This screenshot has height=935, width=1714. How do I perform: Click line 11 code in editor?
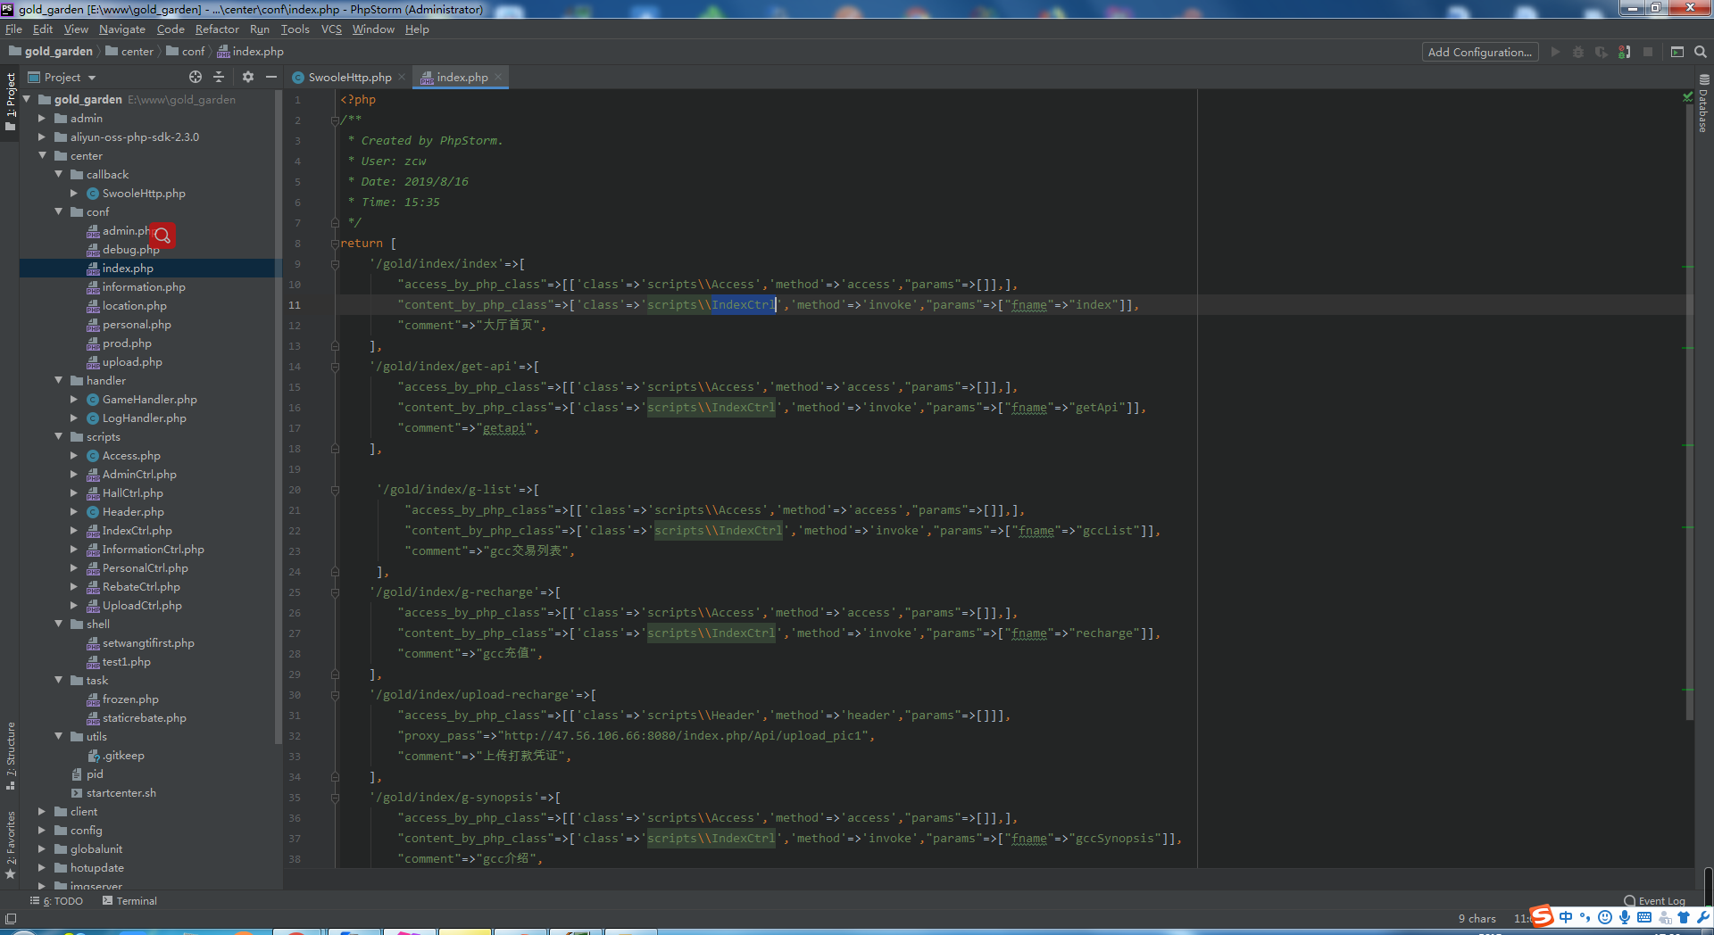(769, 305)
